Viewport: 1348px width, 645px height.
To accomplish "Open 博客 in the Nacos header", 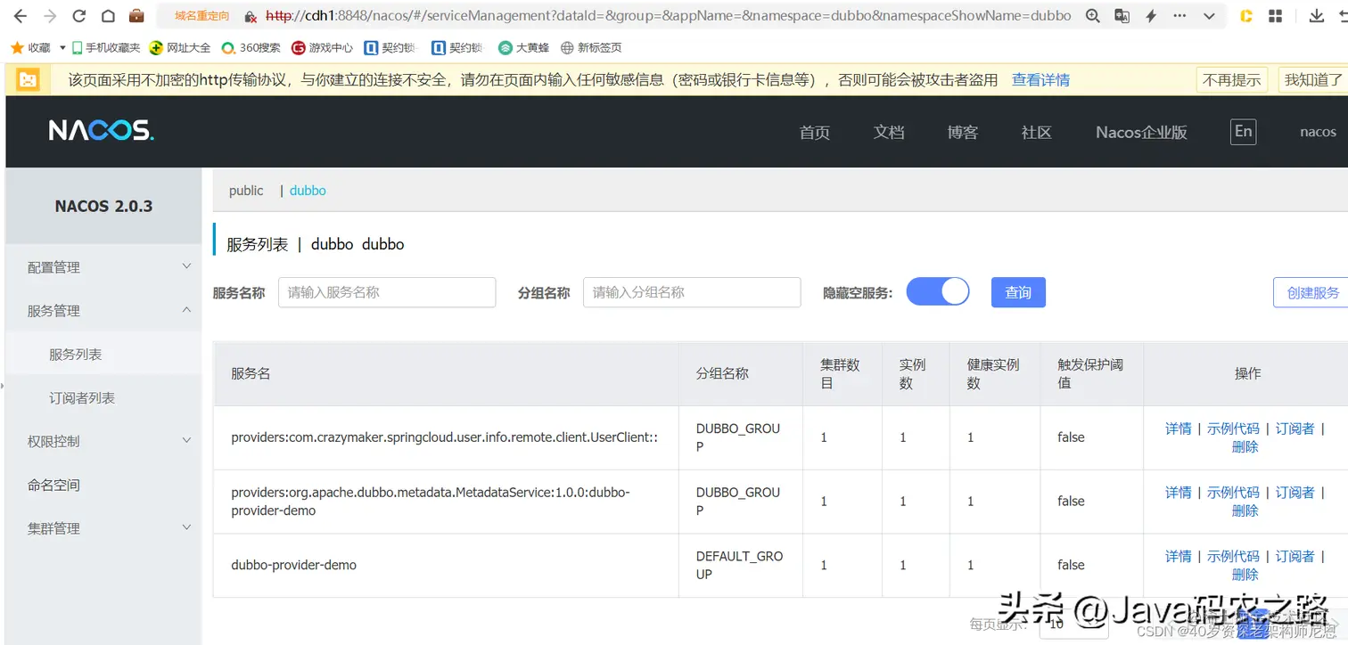I will click(x=962, y=132).
